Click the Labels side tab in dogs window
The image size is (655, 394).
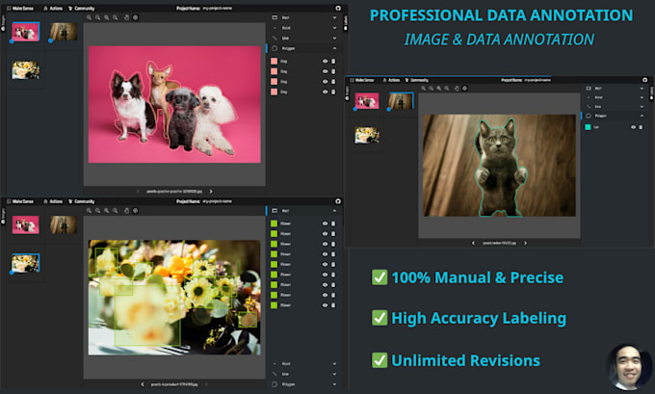[x=345, y=22]
